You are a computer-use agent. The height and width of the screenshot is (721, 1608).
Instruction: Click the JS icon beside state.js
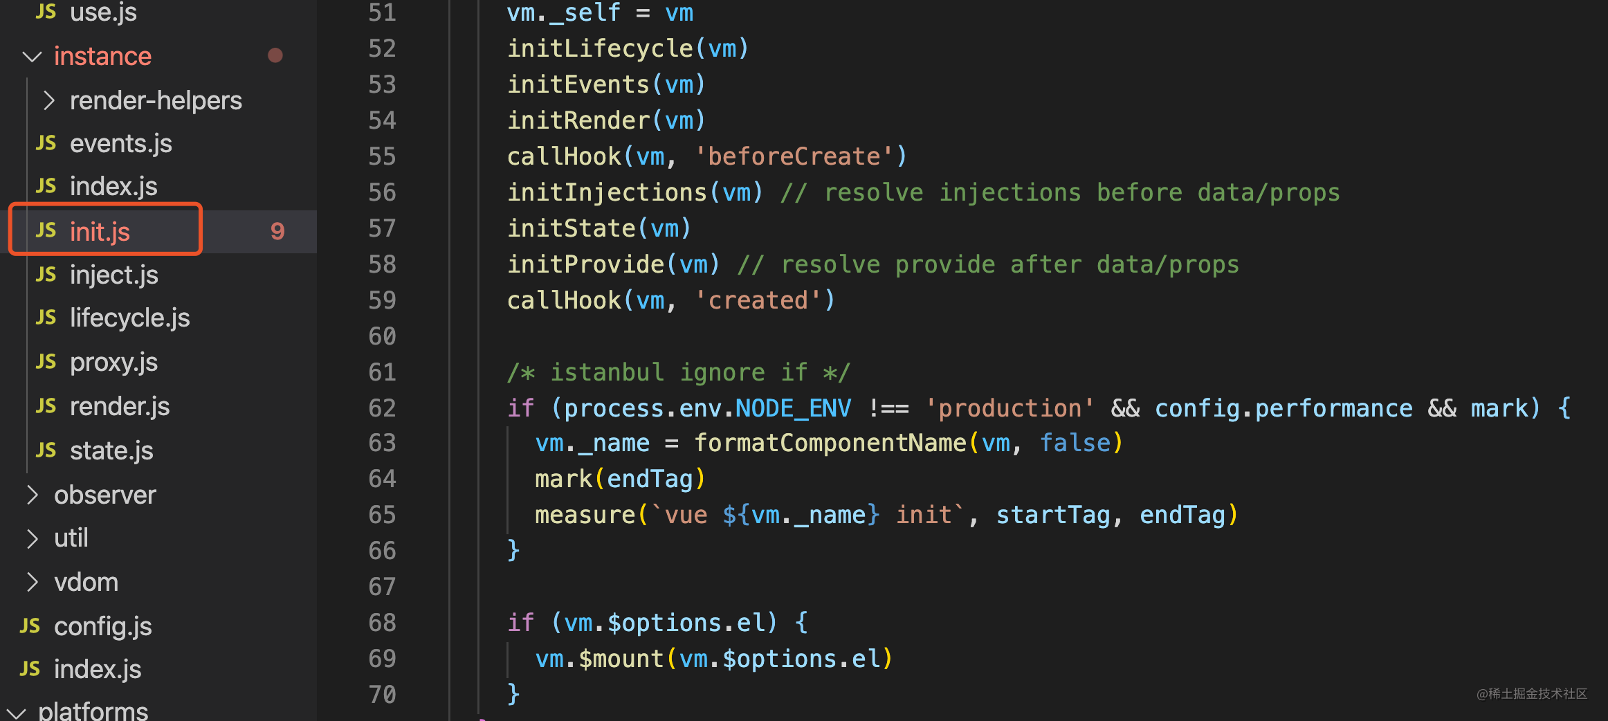(x=46, y=450)
